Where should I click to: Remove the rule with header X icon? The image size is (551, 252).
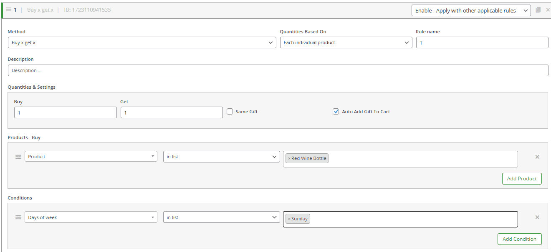coord(548,10)
